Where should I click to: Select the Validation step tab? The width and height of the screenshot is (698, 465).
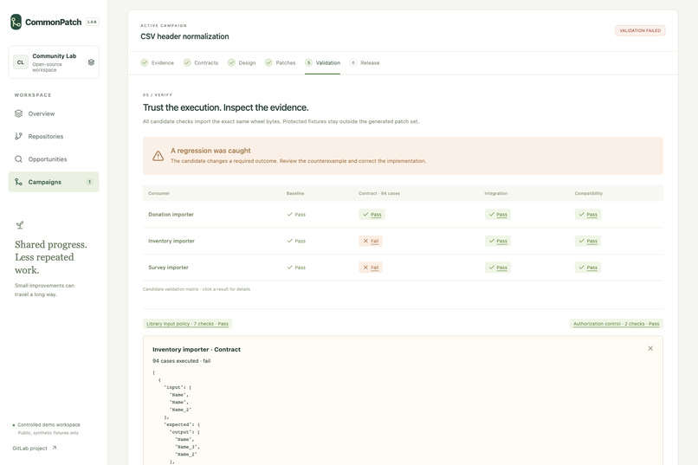pos(323,62)
